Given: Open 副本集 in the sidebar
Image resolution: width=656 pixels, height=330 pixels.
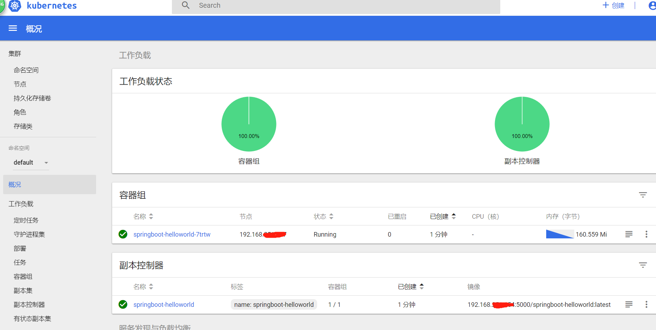Looking at the screenshot, I should pyautogui.click(x=23, y=291).
